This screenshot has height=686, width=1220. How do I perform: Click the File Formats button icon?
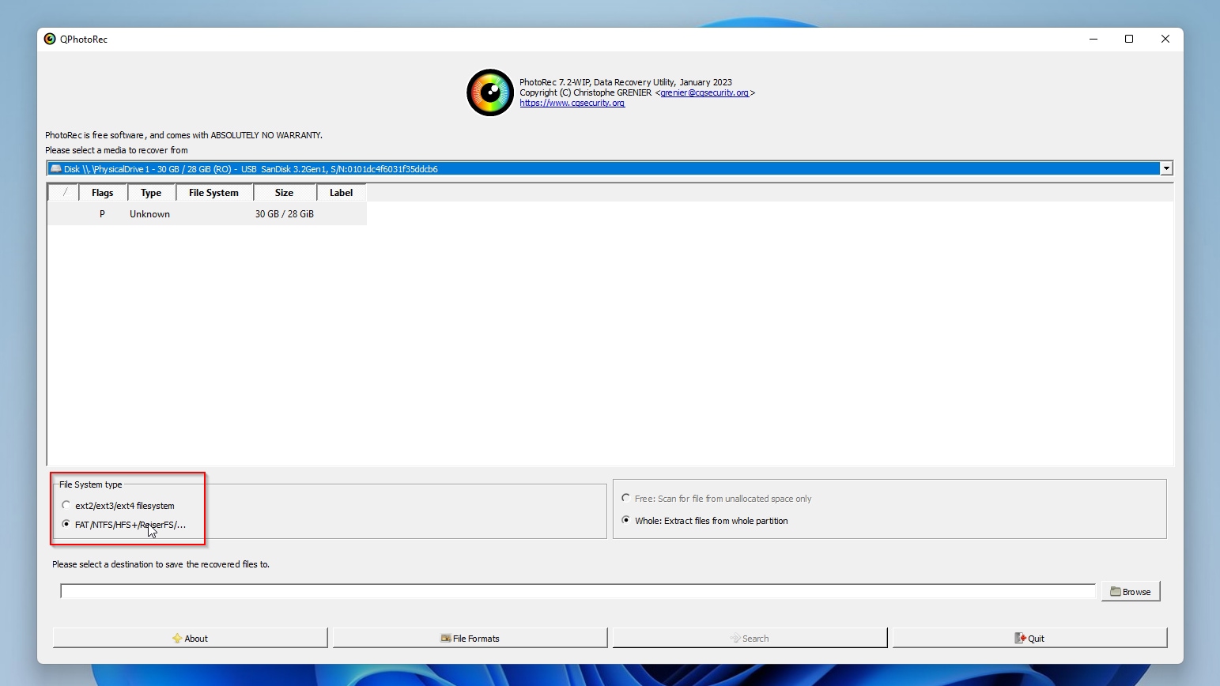pyautogui.click(x=445, y=638)
